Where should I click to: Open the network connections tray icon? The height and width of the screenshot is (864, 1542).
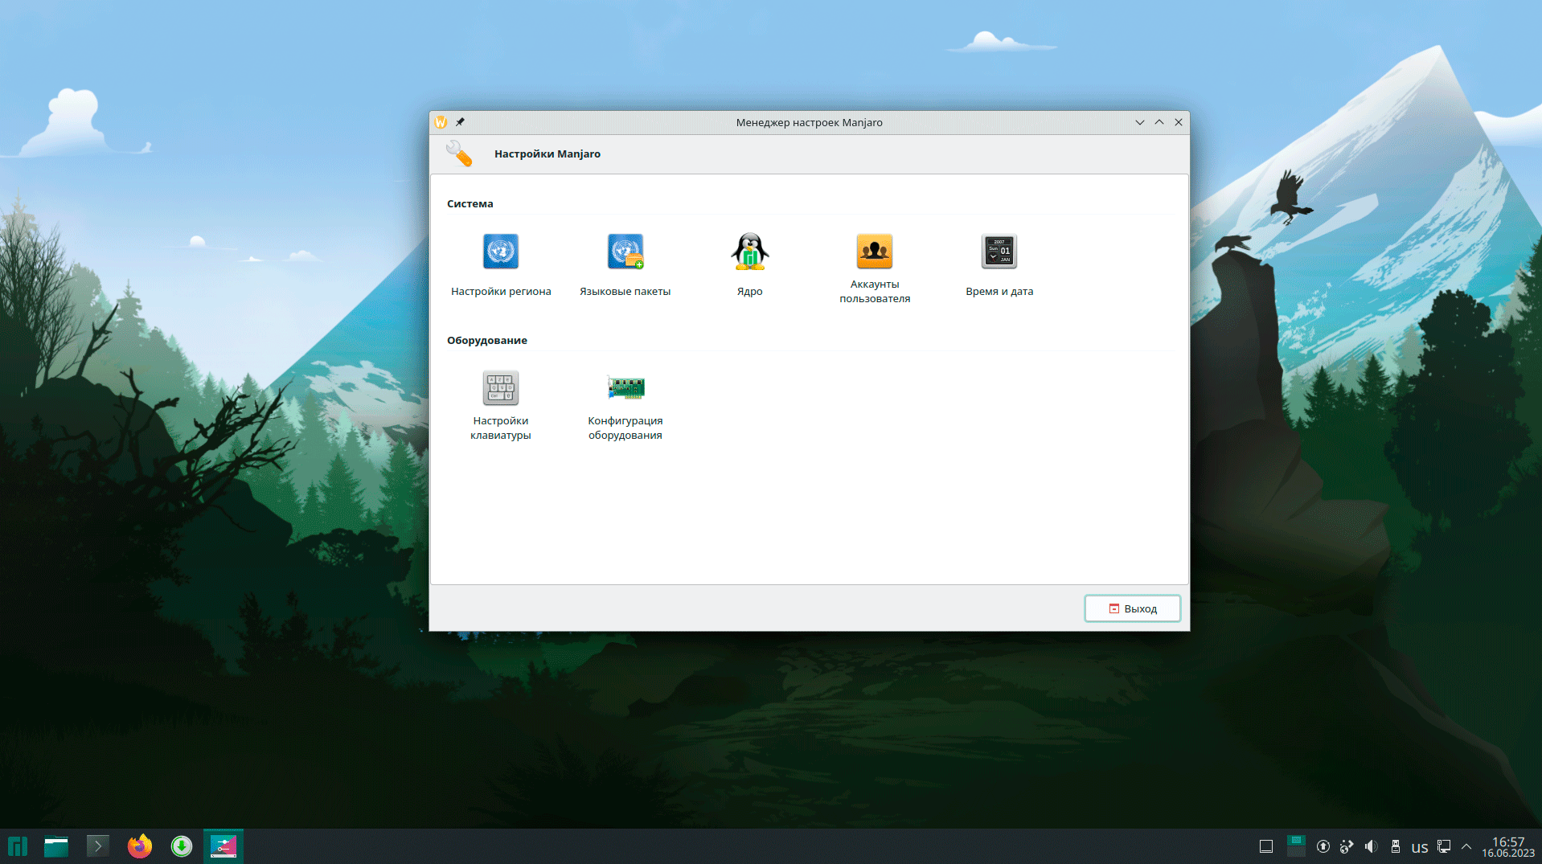point(1444,846)
